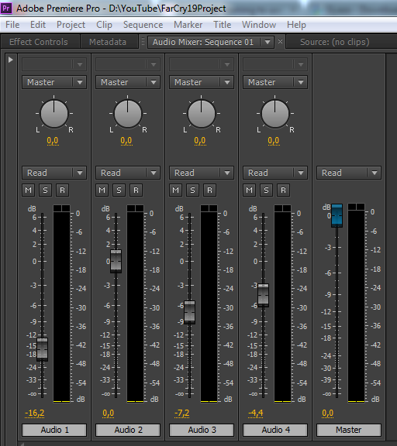Show effects and sends expander triangle

(11, 60)
